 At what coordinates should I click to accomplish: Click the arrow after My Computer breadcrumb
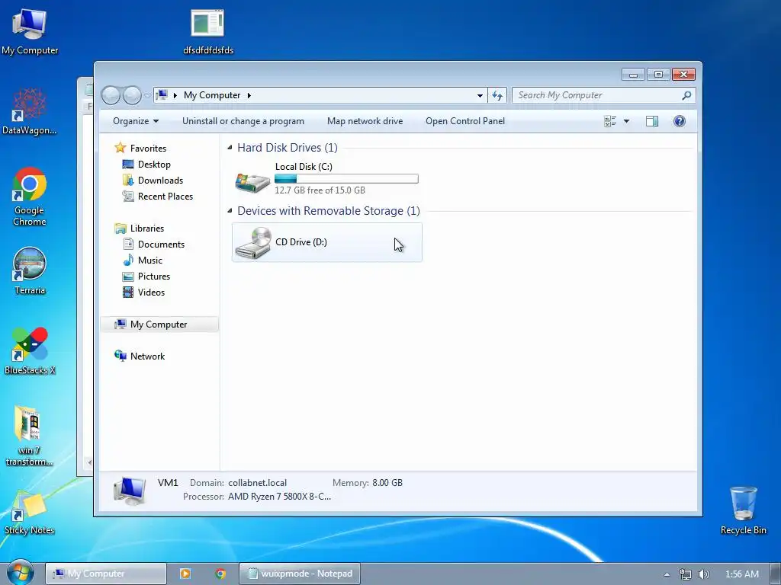pyautogui.click(x=249, y=95)
